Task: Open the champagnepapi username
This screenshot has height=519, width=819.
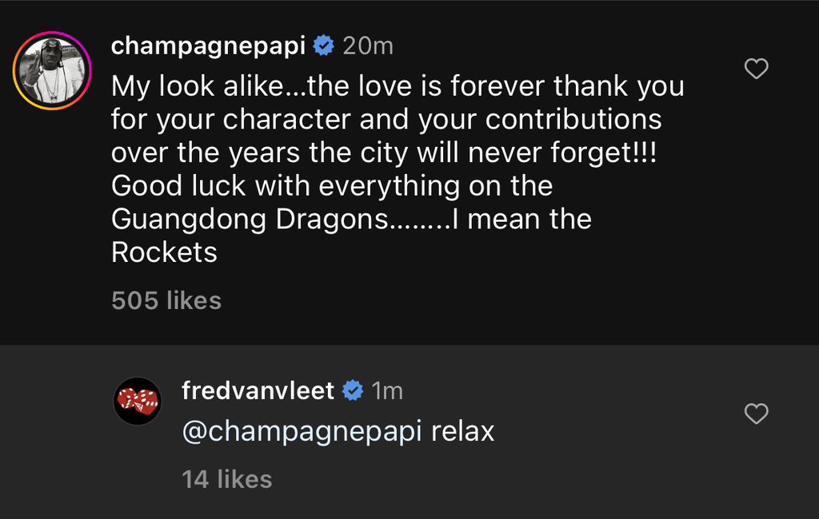Action: pyautogui.click(x=207, y=46)
